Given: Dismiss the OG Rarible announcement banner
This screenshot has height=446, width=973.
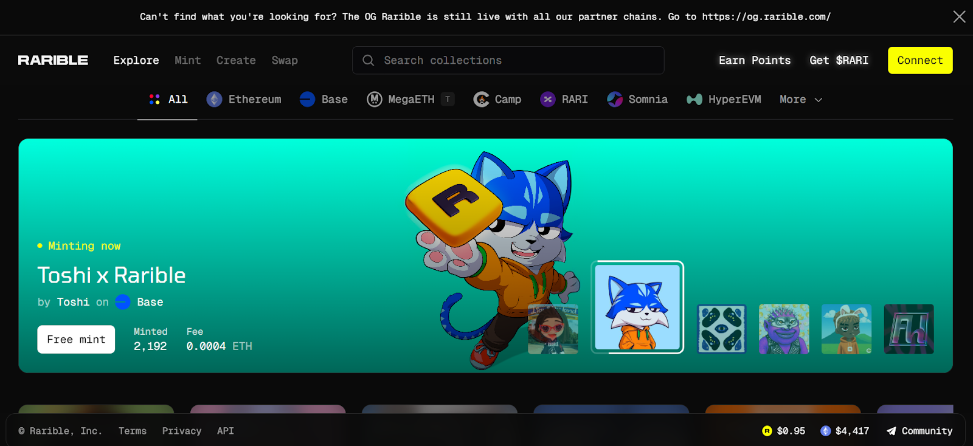Looking at the screenshot, I should tap(959, 16).
